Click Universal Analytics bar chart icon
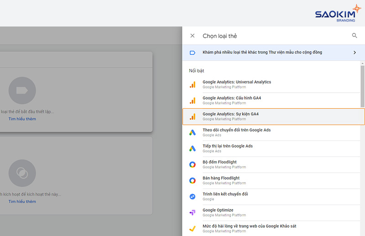The height and width of the screenshot is (236, 365). [193, 84]
